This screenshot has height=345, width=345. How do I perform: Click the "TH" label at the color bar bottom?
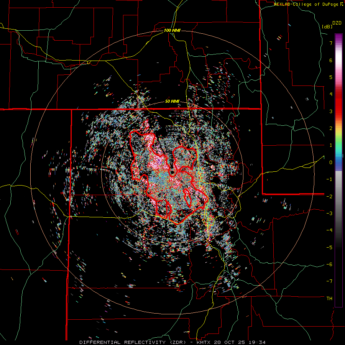coord(329,299)
